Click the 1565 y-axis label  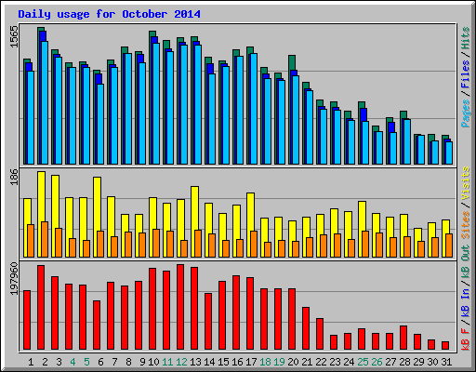click(x=15, y=37)
